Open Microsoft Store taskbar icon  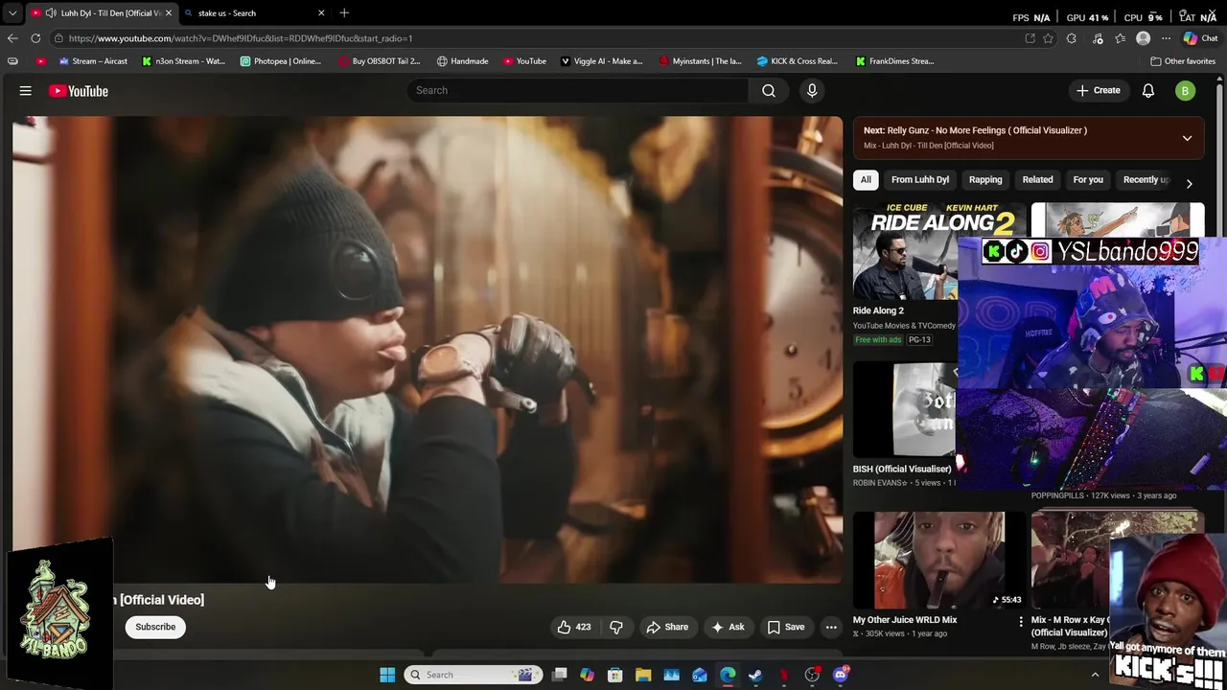point(615,675)
